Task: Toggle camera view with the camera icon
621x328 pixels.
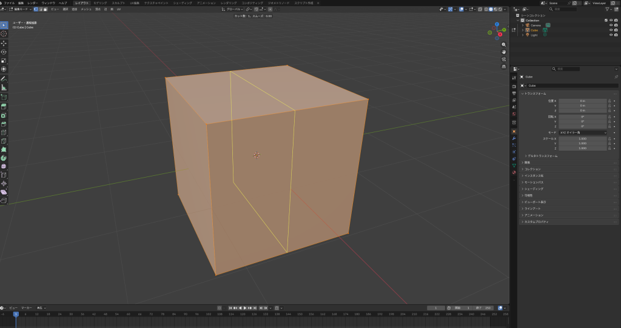Action: tap(504, 59)
